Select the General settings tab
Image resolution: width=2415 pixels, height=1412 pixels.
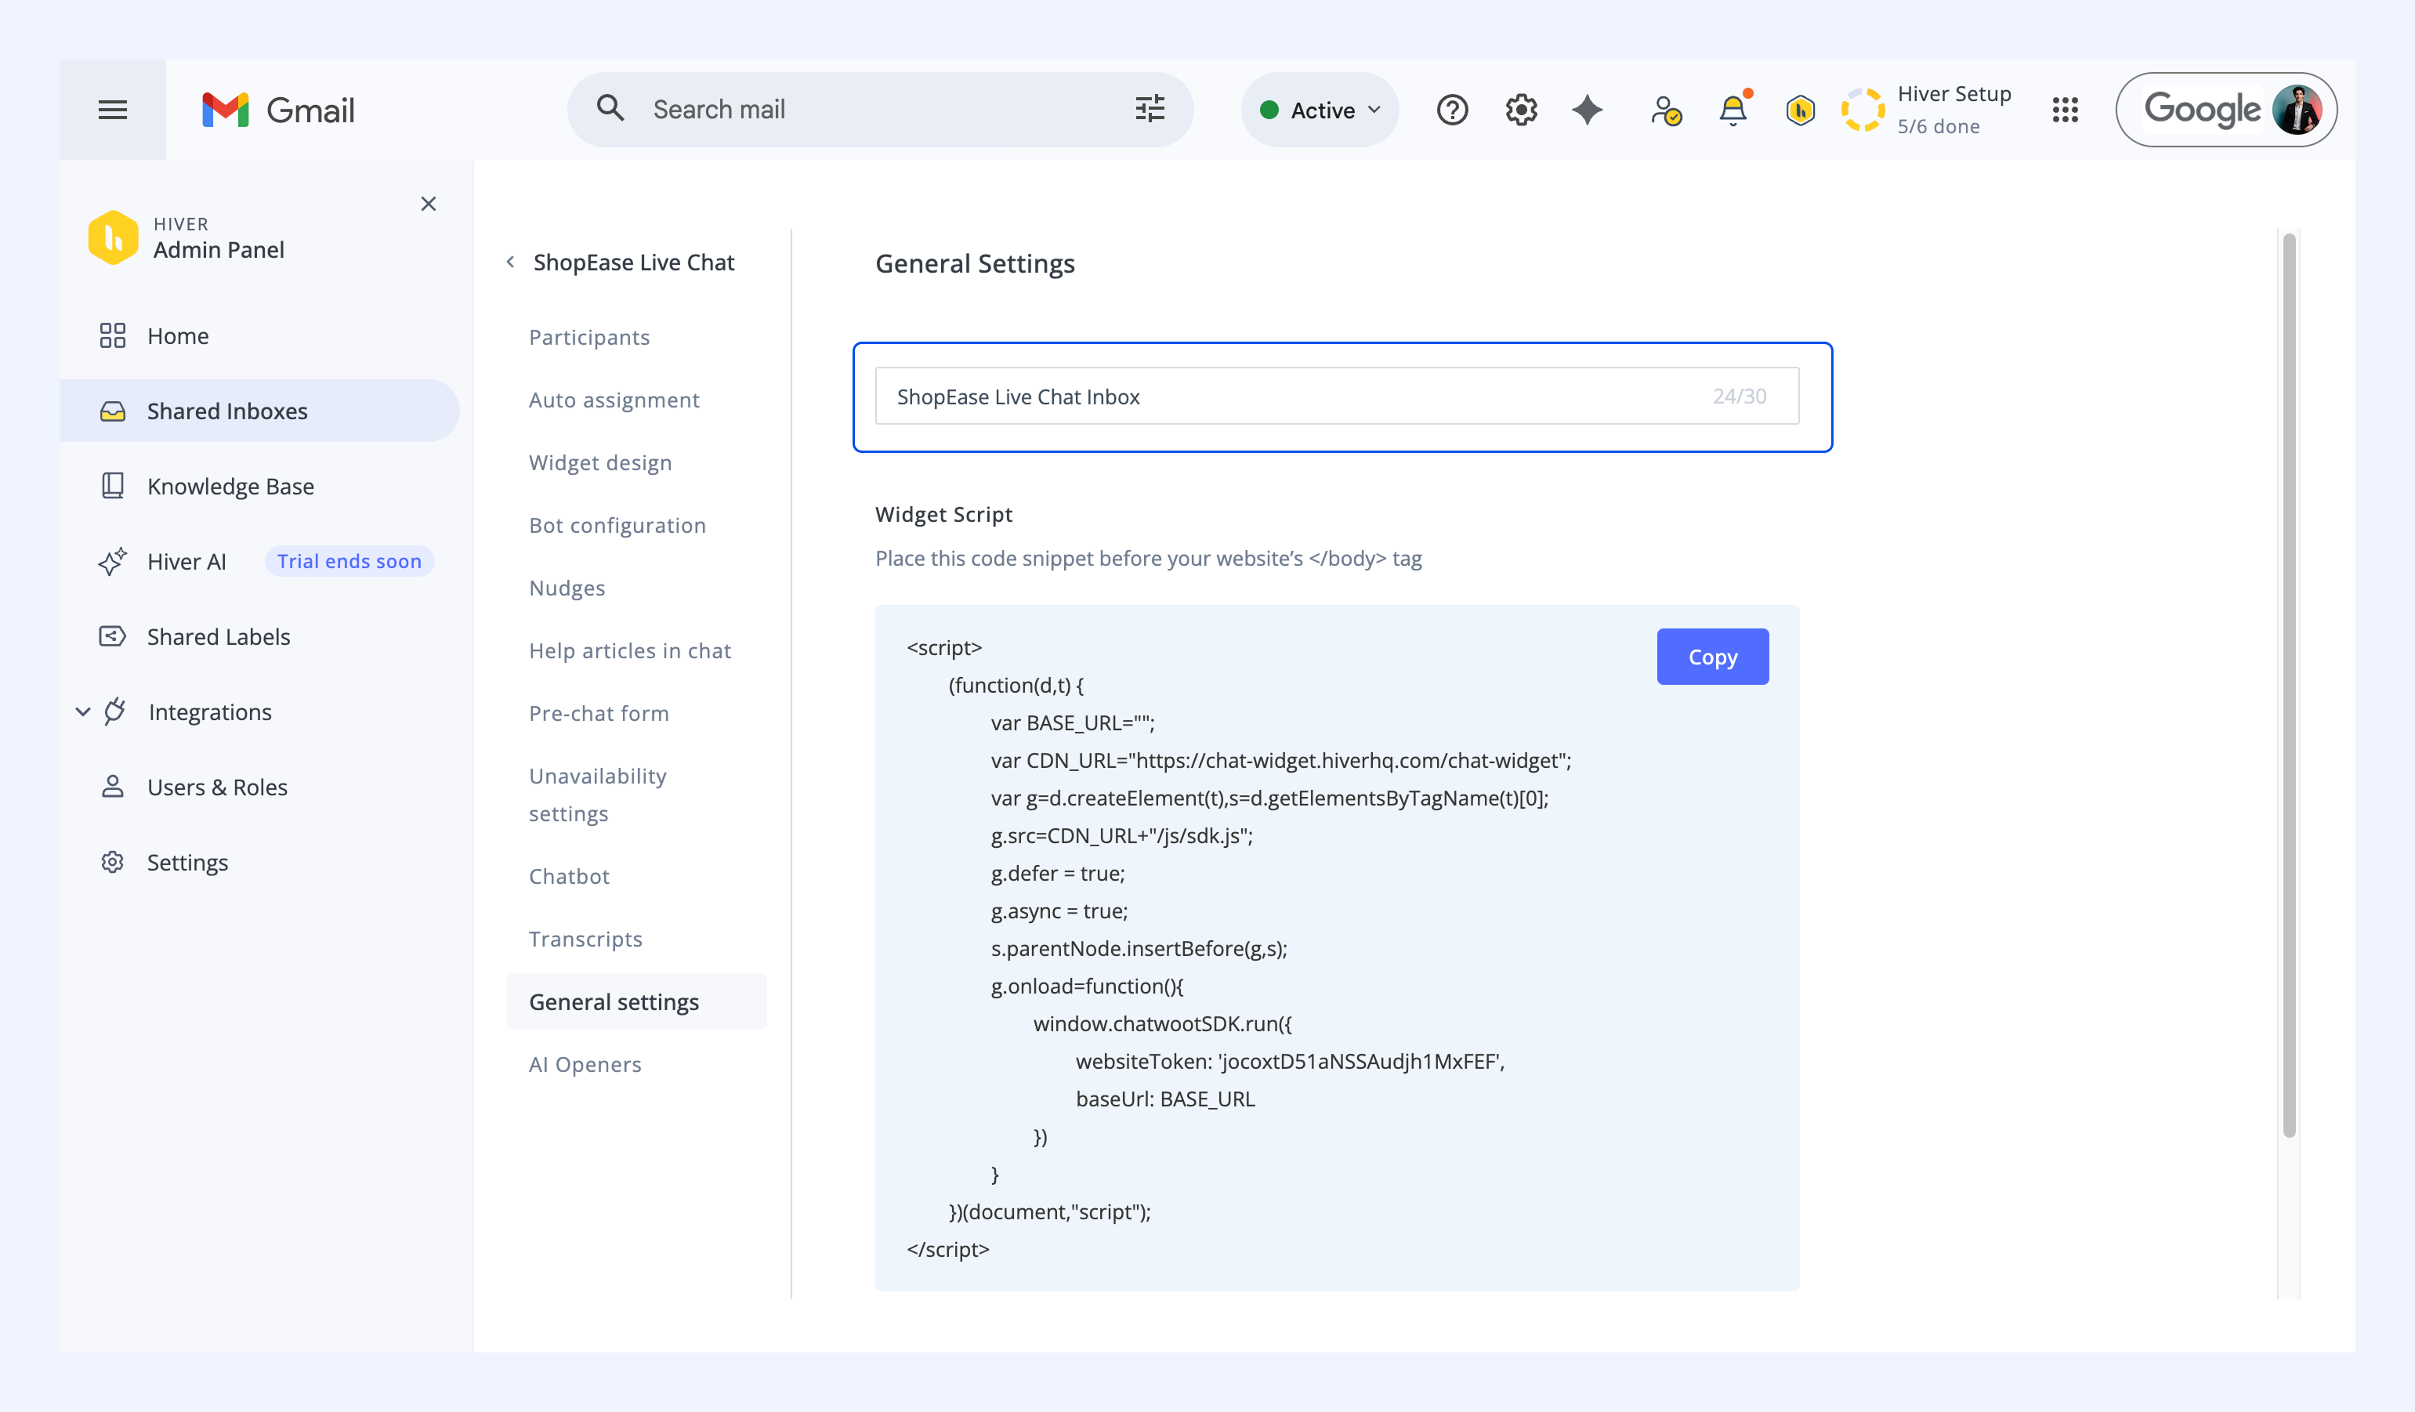click(x=636, y=1001)
